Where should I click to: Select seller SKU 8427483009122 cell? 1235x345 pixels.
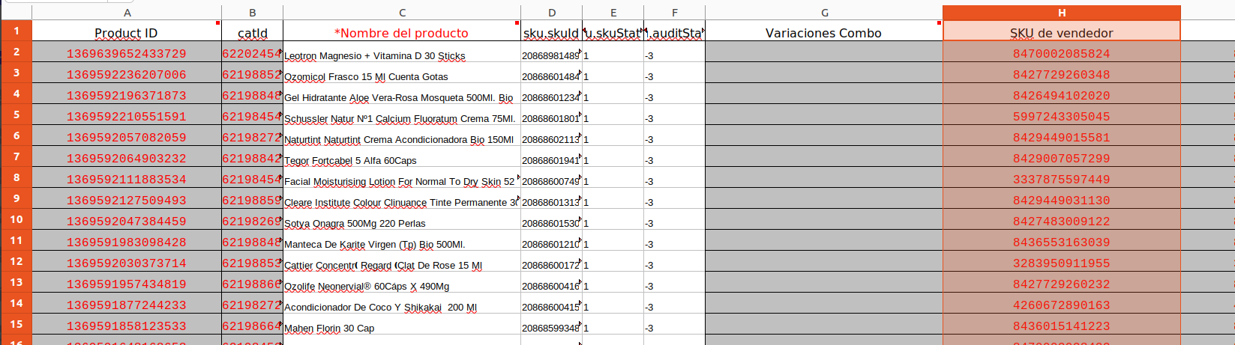click(1062, 219)
